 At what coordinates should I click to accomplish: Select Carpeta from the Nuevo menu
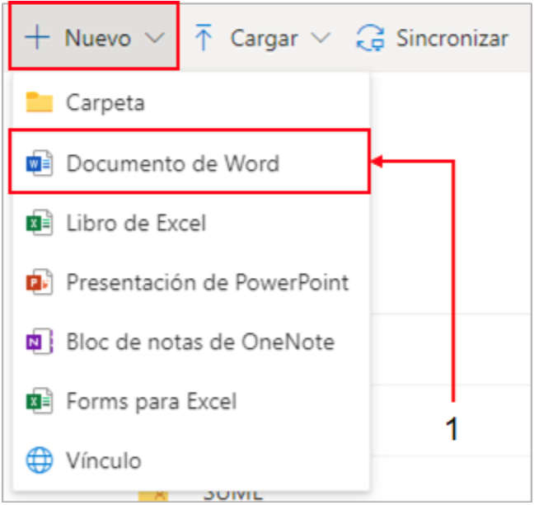click(191, 102)
